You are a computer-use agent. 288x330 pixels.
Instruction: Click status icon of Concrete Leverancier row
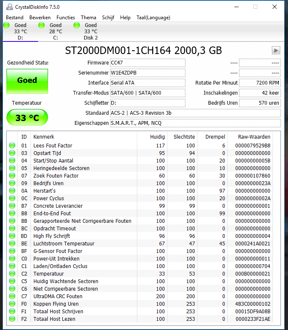point(12,206)
